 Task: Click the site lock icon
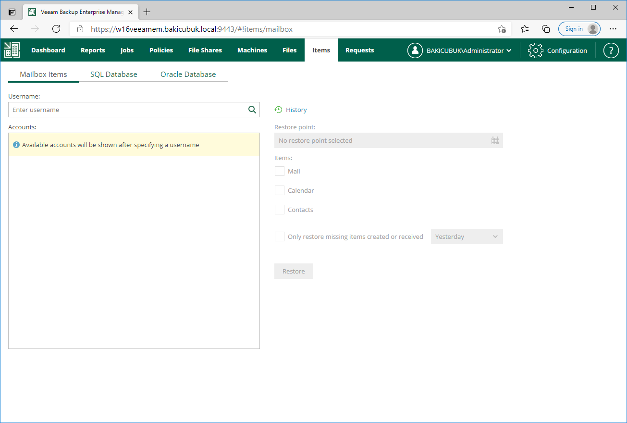[x=80, y=29]
